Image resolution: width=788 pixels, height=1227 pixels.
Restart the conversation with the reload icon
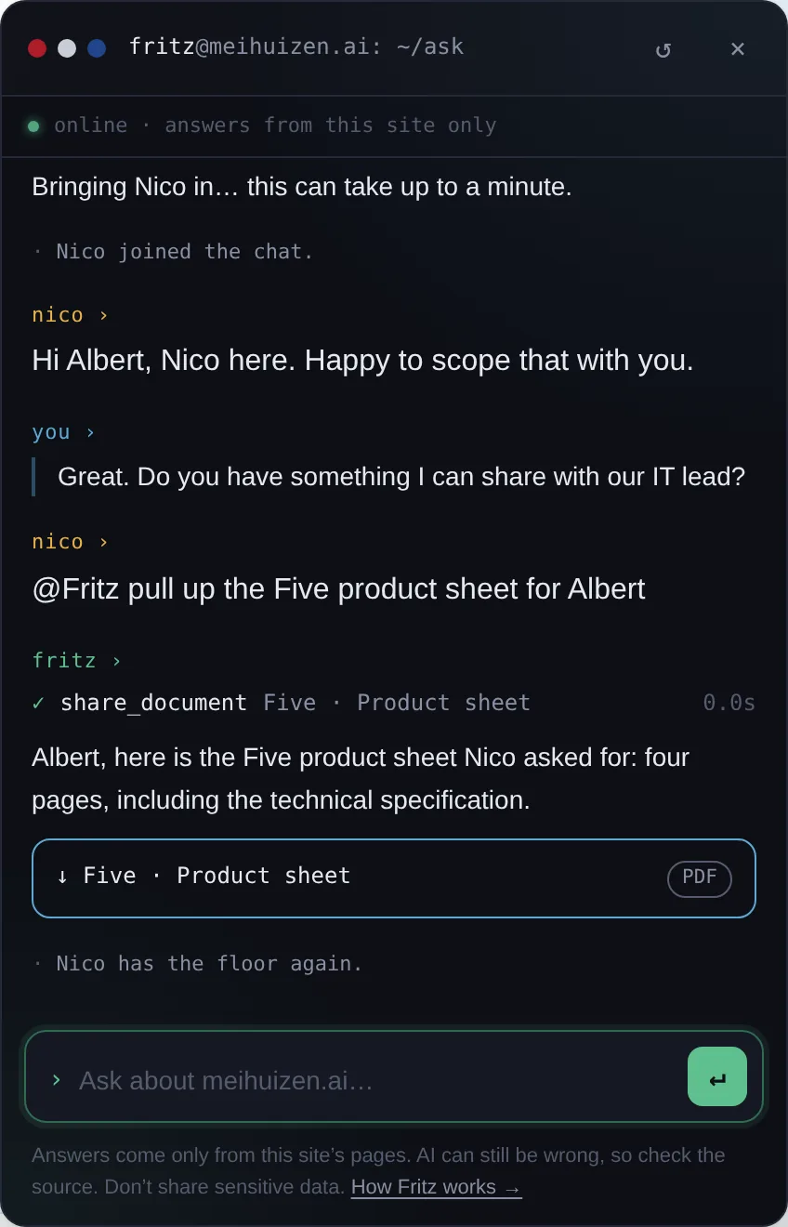point(663,49)
